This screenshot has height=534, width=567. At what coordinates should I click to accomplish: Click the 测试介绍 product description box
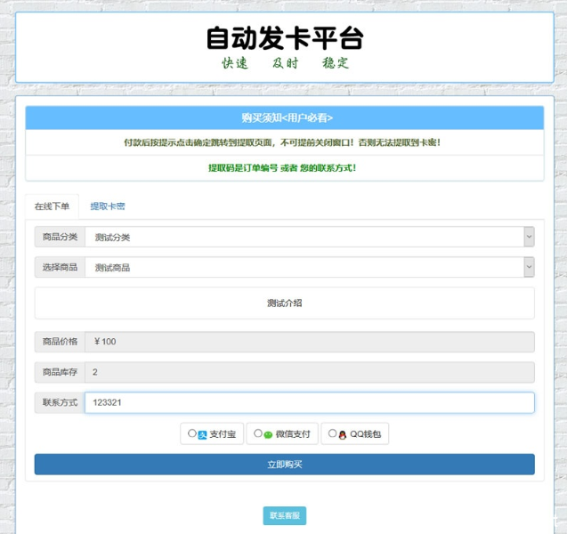(284, 303)
